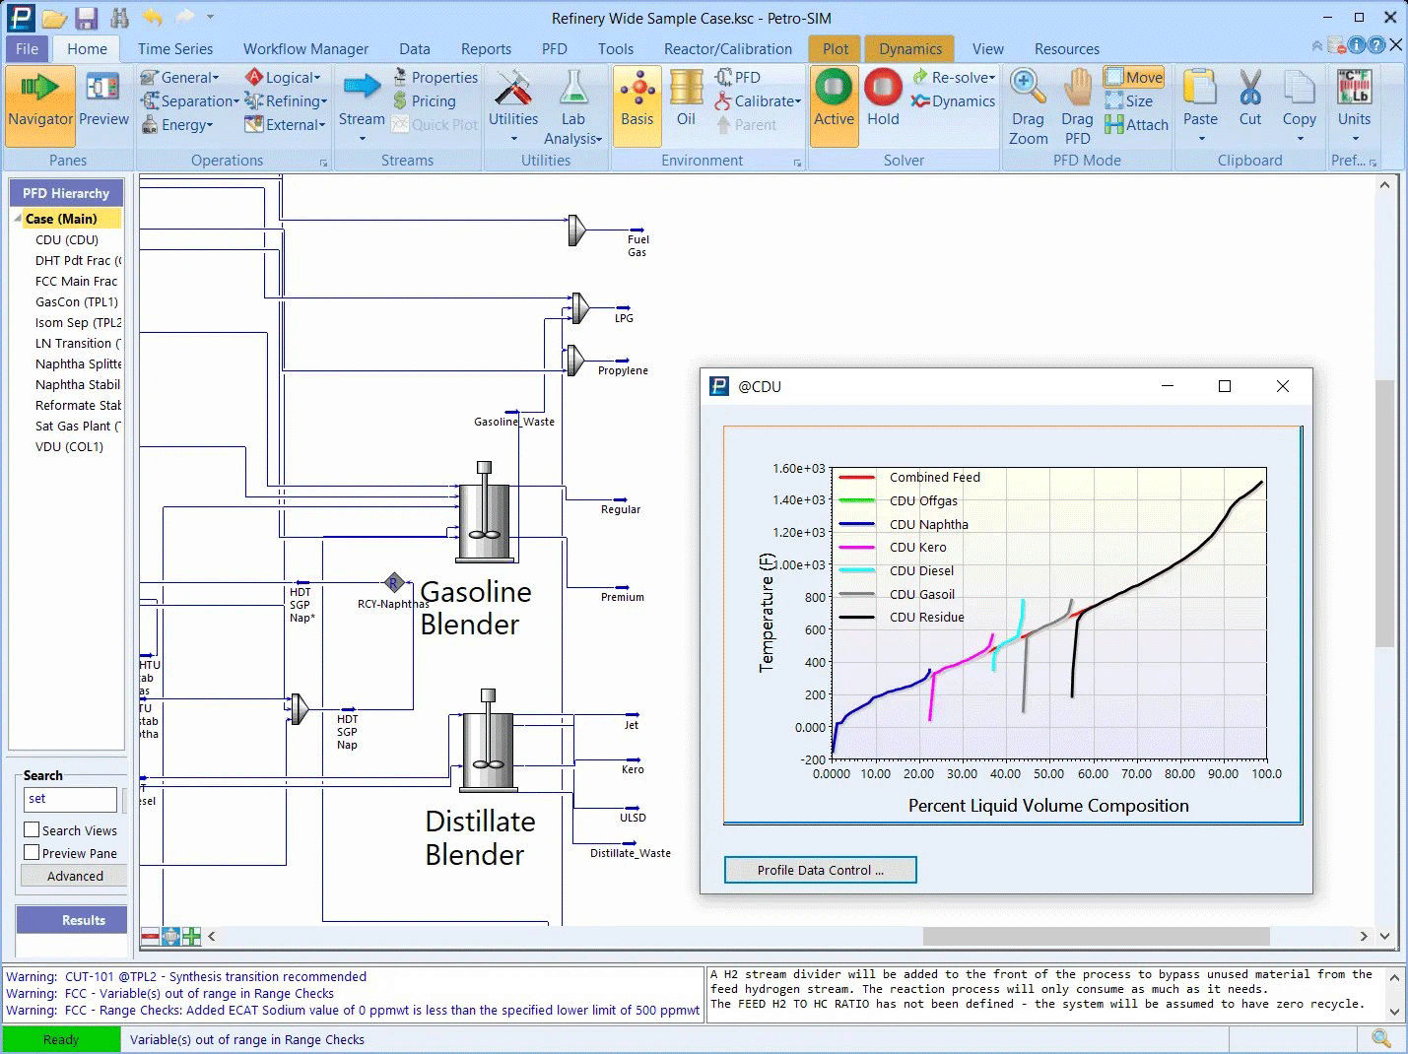The image size is (1408, 1054).
Task: Toggle Move PFD mode
Action: (x=1134, y=77)
